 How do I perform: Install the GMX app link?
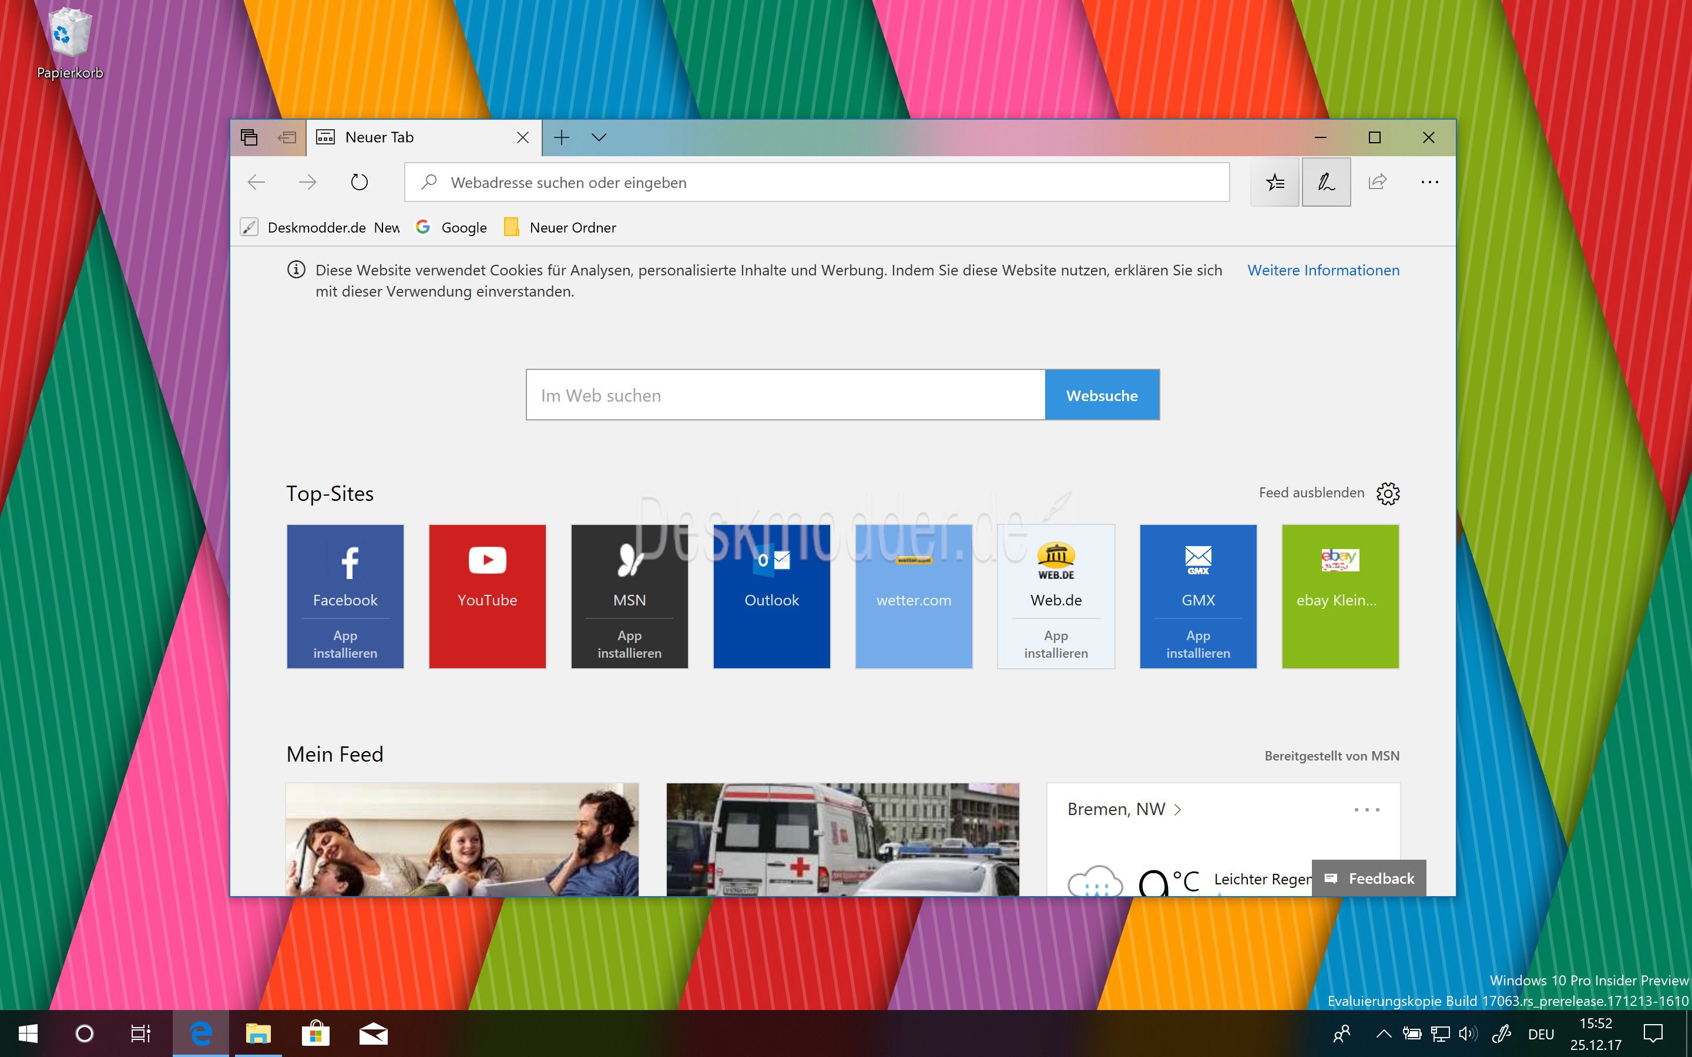pos(1198,644)
